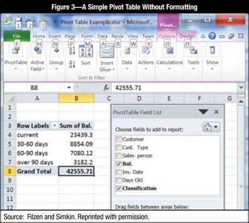Select the 'Sum of Bal.' header cell
The image size is (249, 223).
77,126
